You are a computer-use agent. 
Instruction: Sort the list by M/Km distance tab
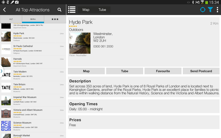coord(33,19)
